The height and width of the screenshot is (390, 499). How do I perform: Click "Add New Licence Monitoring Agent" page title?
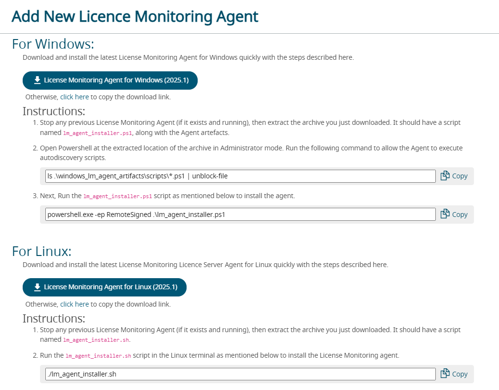click(135, 16)
